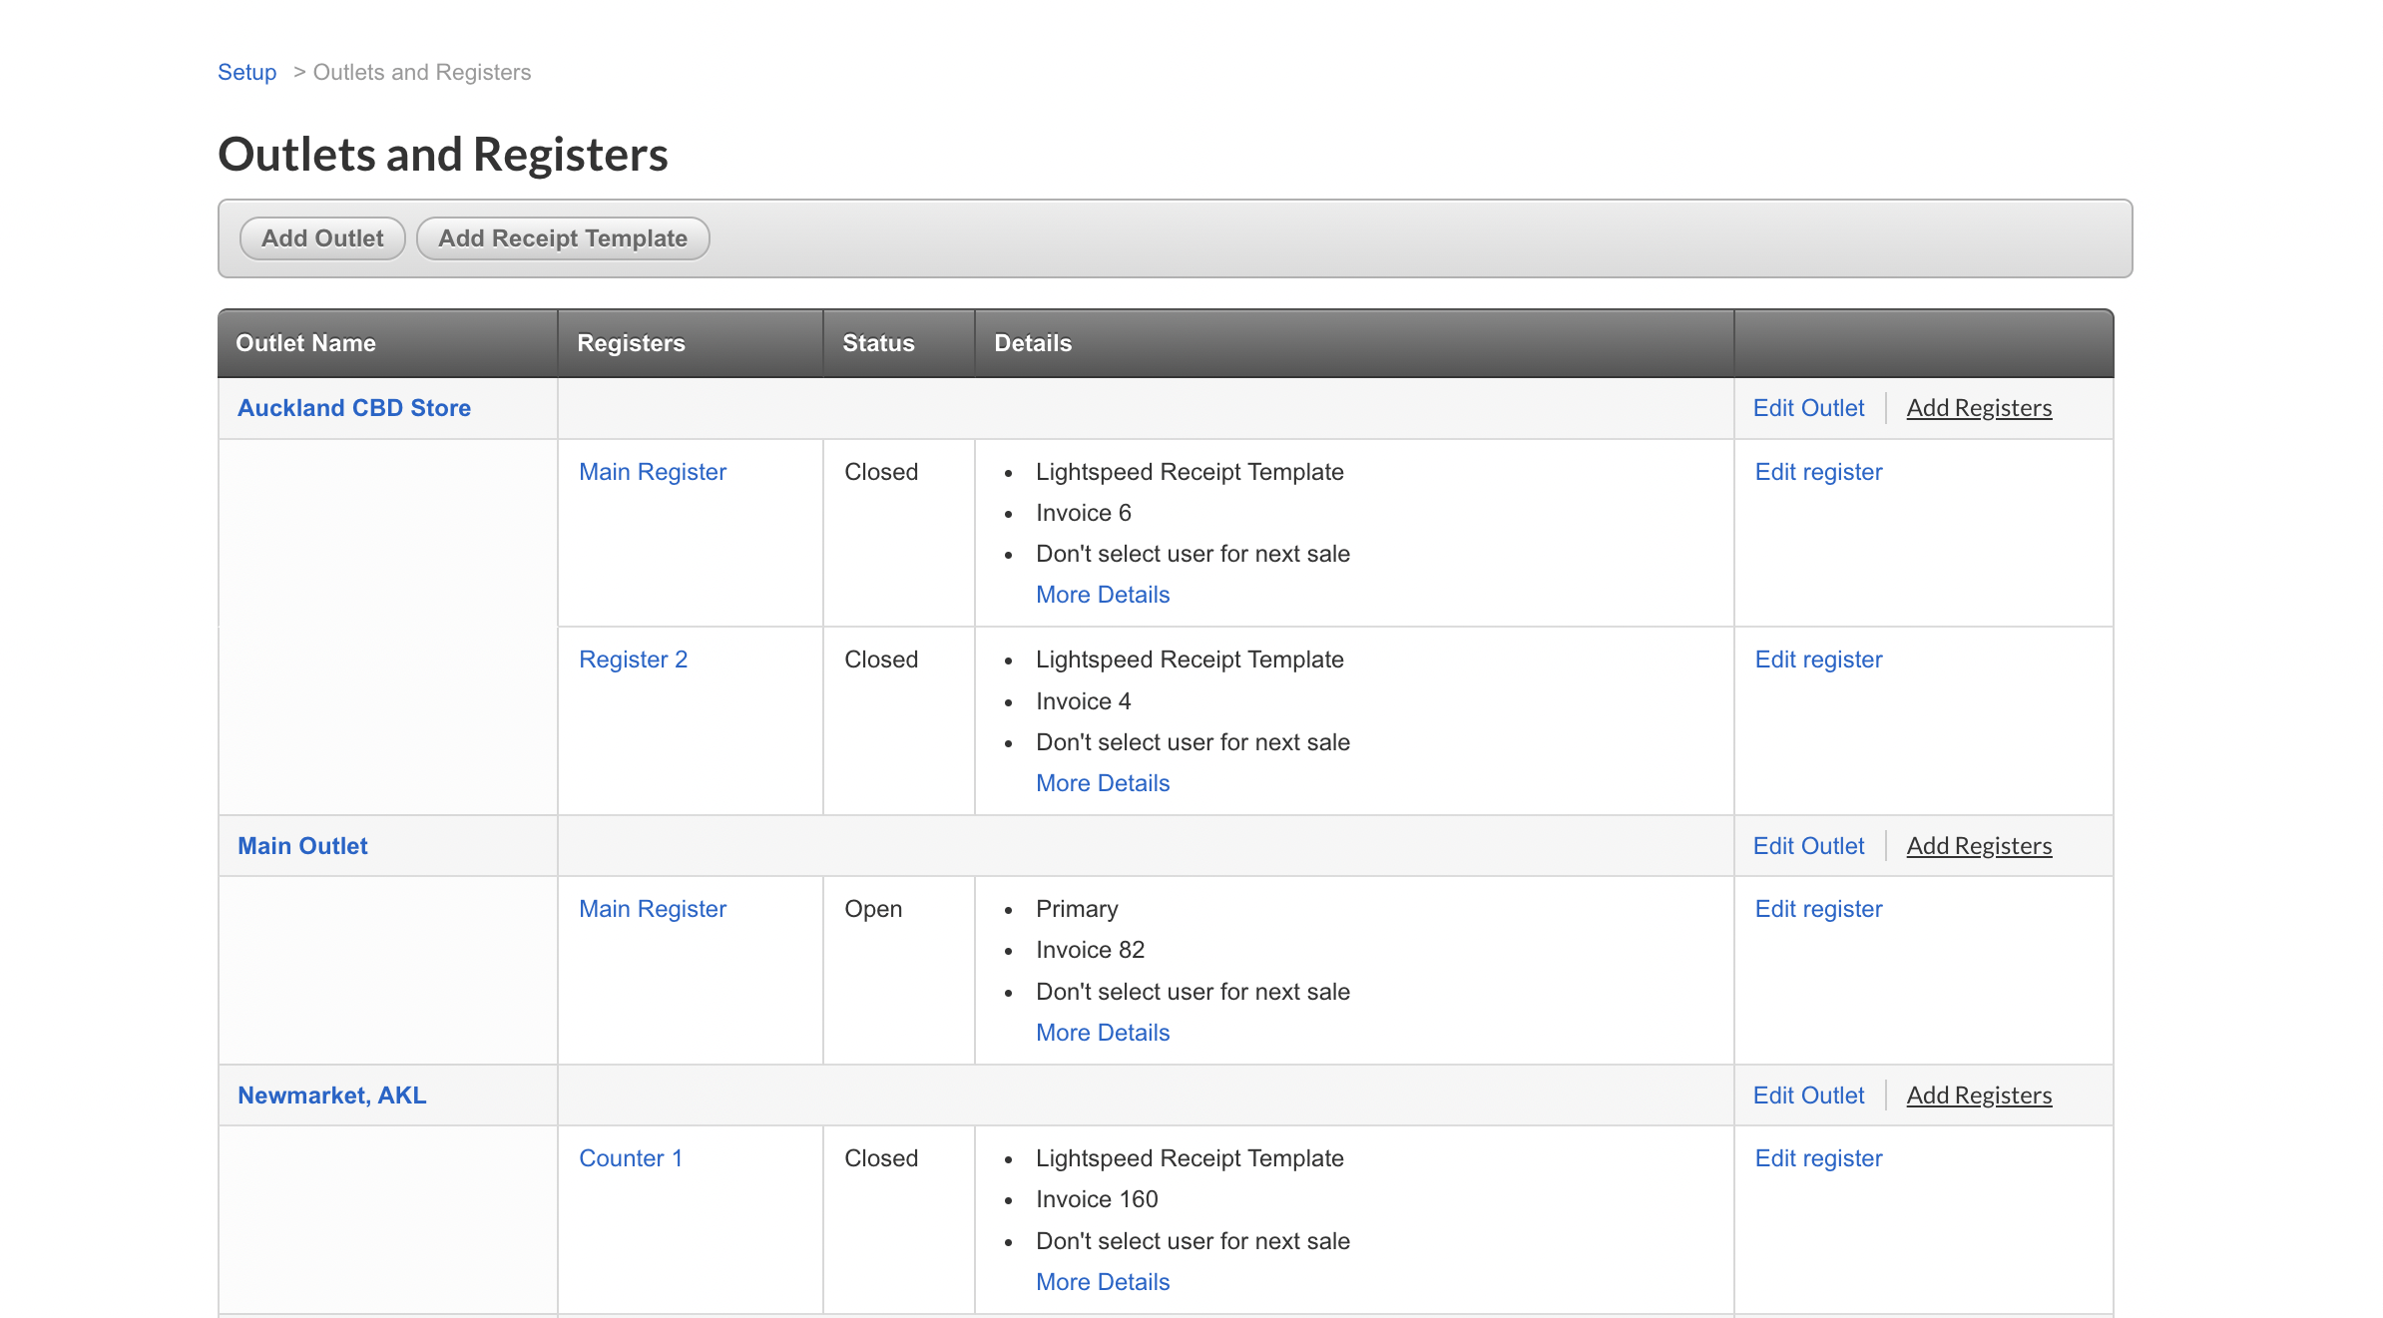This screenshot has width=2383, height=1318.
Task: Open the Main Outlet page
Action: (301, 845)
